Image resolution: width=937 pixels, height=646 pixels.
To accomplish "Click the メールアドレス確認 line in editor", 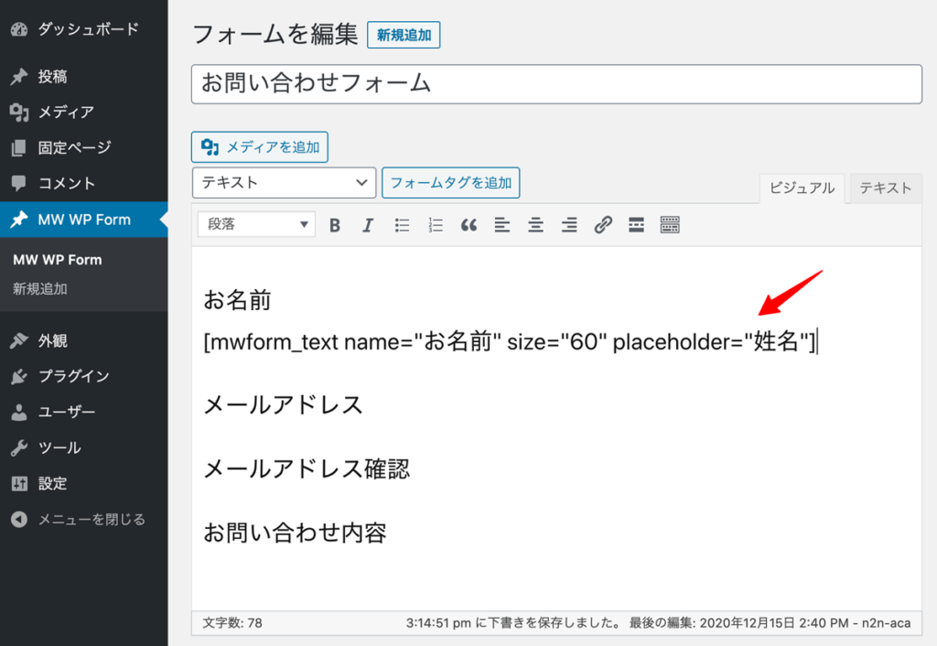I will pos(307,469).
